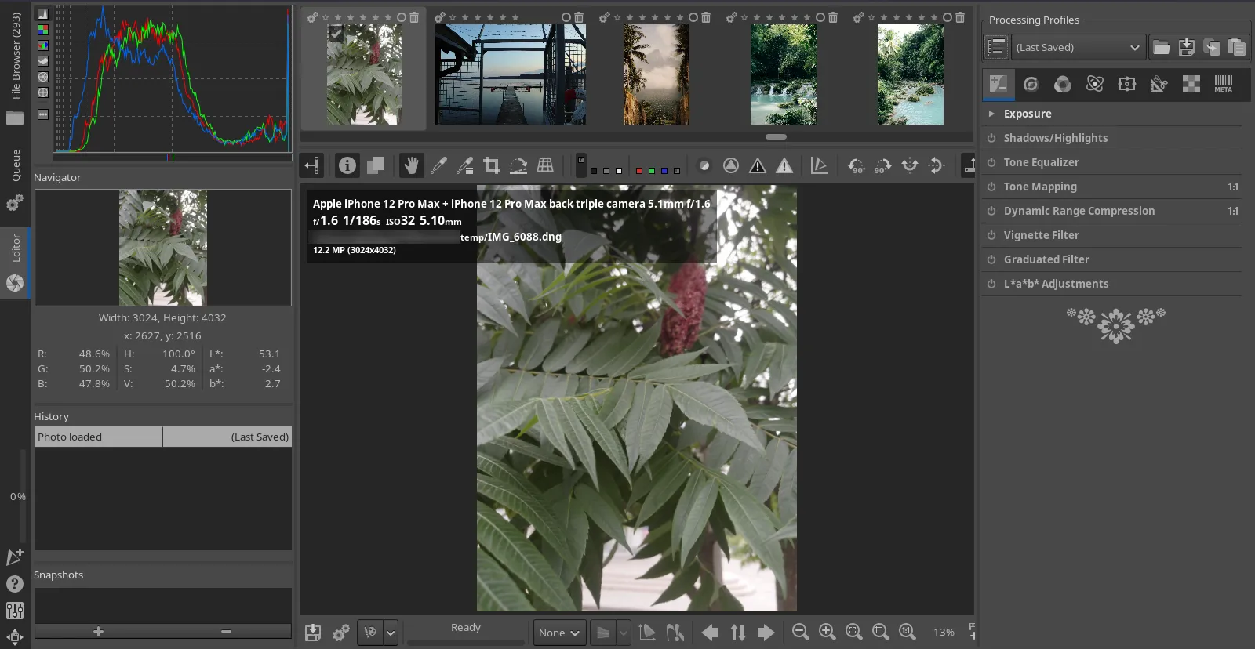Expand the Tone Equalizer section
Viewport: 1255px width, 649px height.
[x=1041, y=162]
